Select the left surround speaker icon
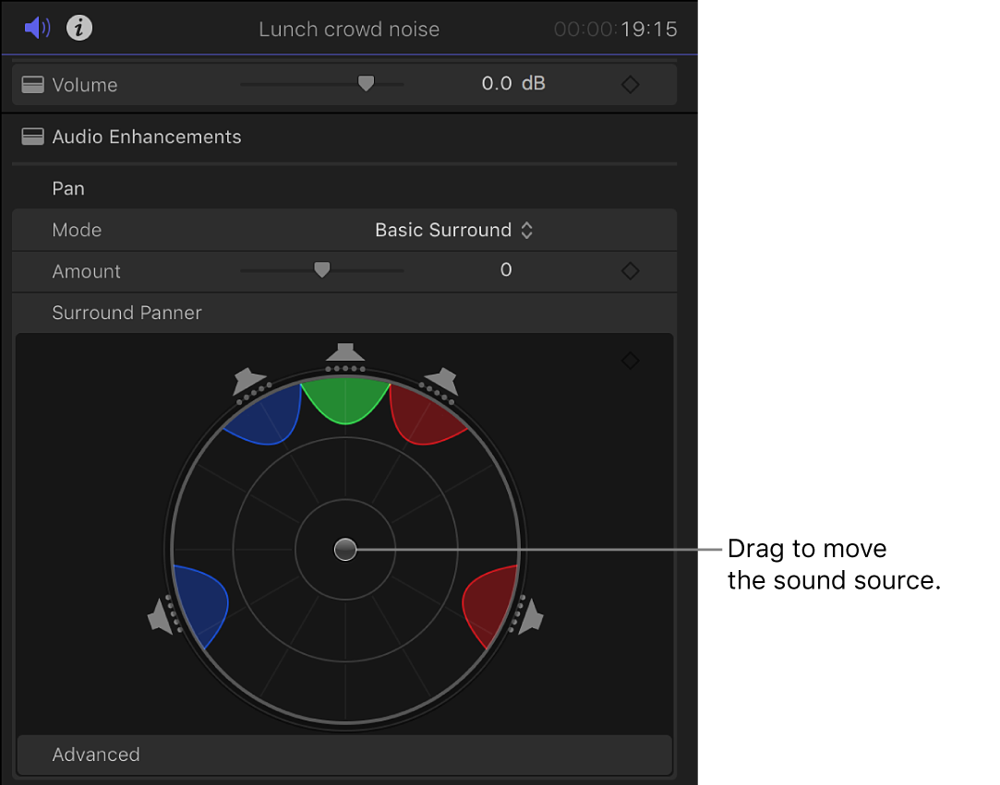The width and height of the screenshot is (1000, 785). click(x=159, y=616)
